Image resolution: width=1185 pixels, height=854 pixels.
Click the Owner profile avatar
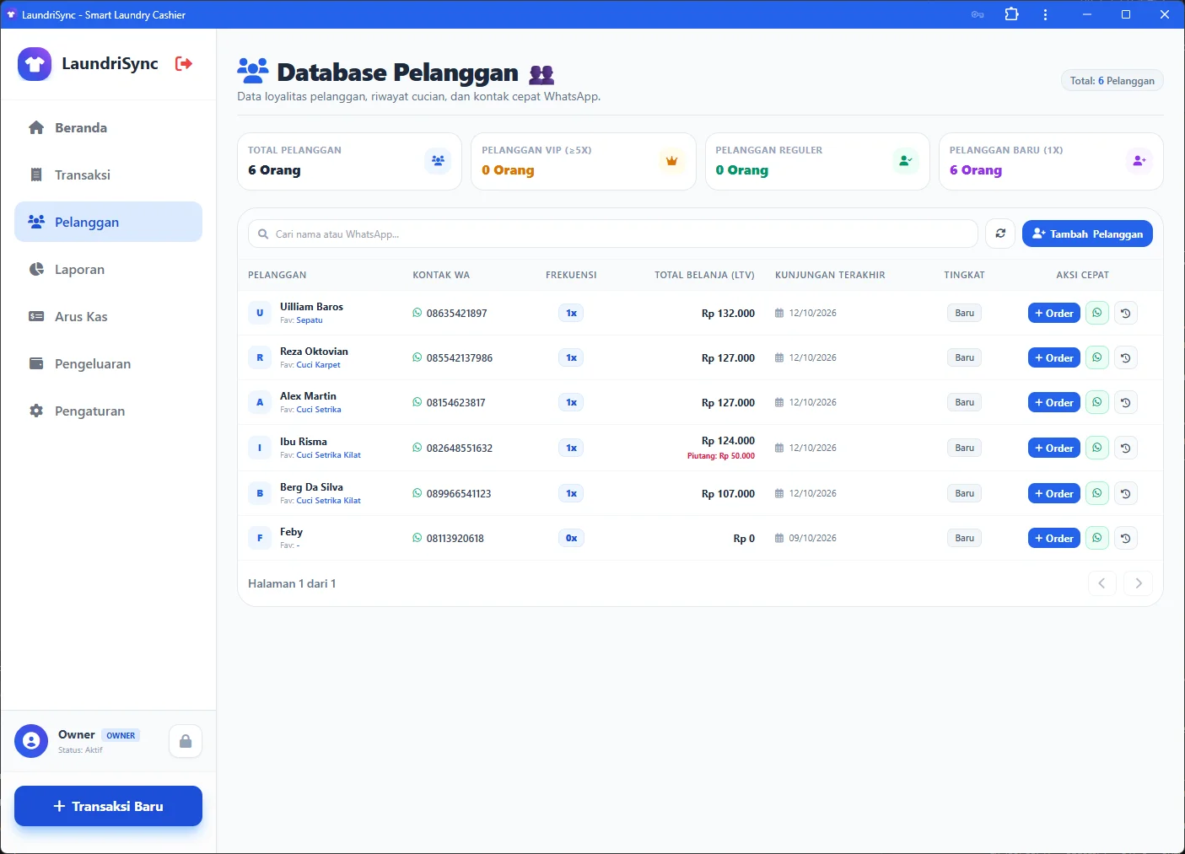[x=31, y=741]
